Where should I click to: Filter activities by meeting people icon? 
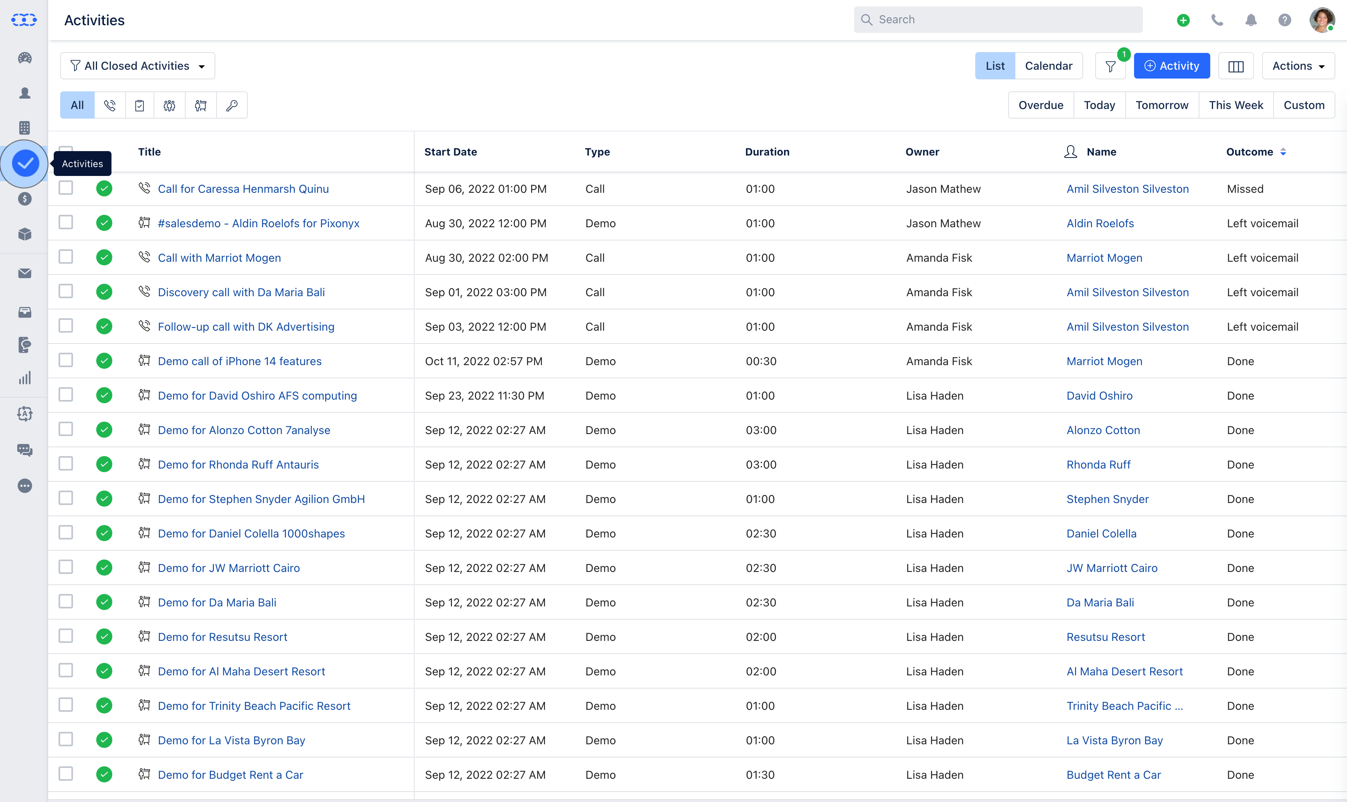pos(169,105)
